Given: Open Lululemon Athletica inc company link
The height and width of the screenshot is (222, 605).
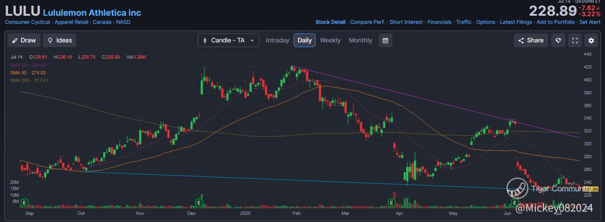Looking at the screenshot, I should tap(92, 13).
